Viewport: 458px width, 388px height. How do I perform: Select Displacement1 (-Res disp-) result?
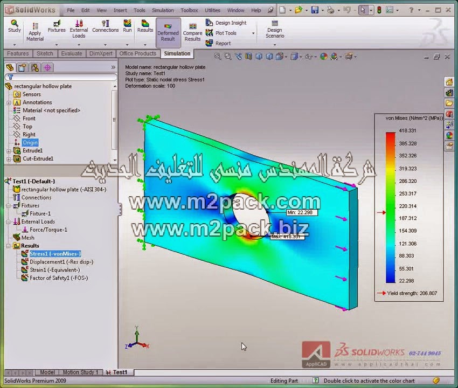pyautogui.click(x=61, y=262)
